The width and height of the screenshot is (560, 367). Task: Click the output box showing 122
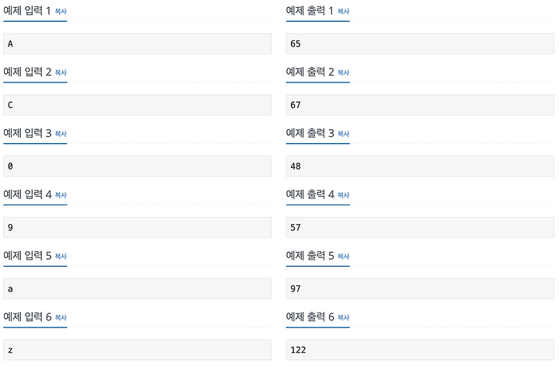(x=420, y=350)
